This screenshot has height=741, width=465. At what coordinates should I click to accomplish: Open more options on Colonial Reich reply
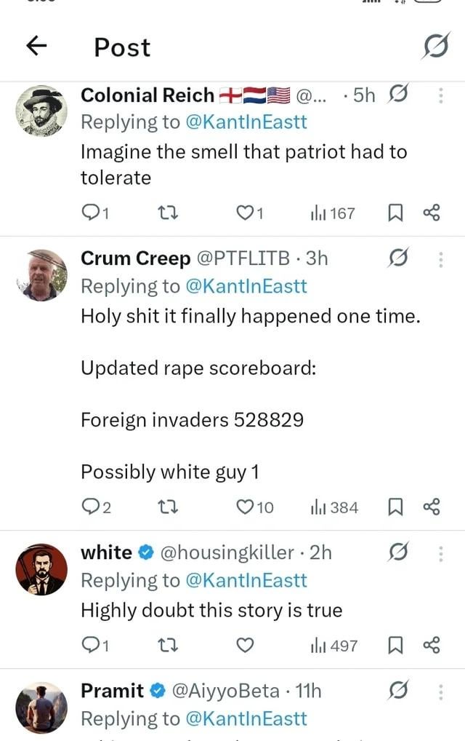440,95
